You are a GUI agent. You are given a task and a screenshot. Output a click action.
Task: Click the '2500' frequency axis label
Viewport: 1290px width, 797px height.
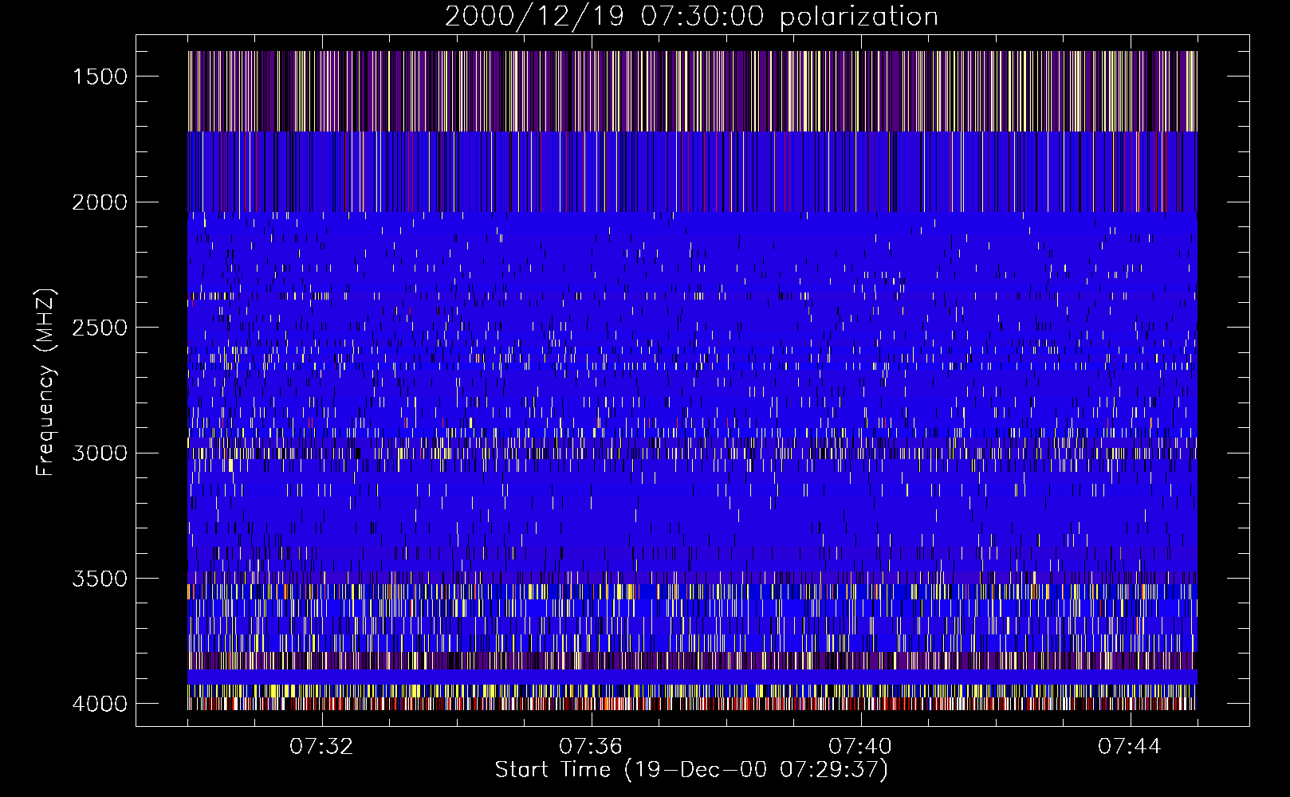pyautogui.click(x=100, y=328)
